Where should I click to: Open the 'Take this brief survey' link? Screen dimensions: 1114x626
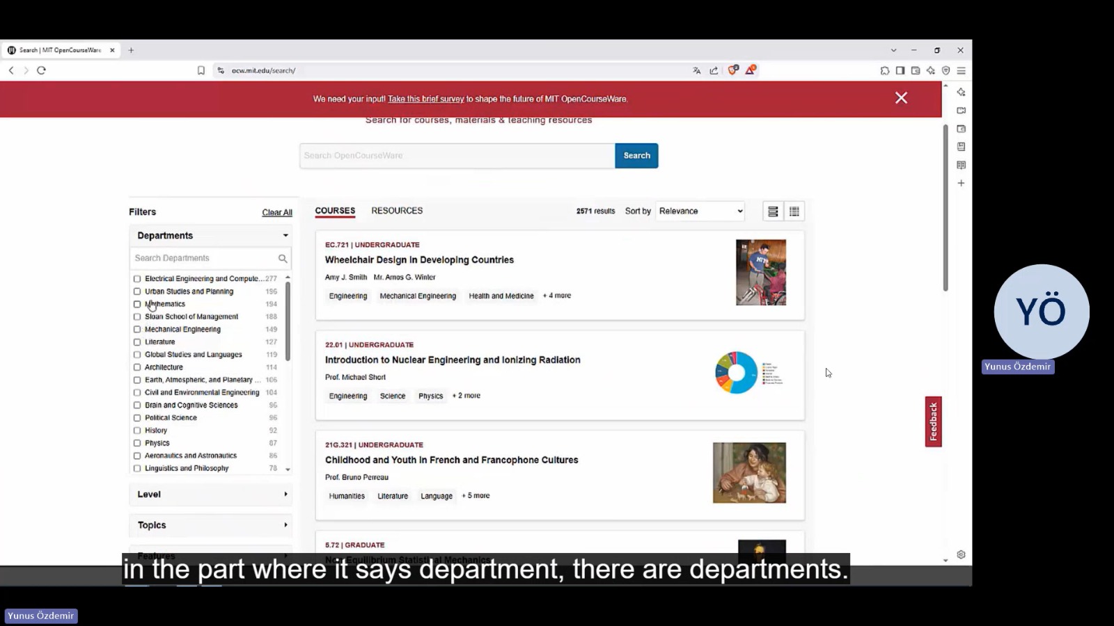coord(425,99)
